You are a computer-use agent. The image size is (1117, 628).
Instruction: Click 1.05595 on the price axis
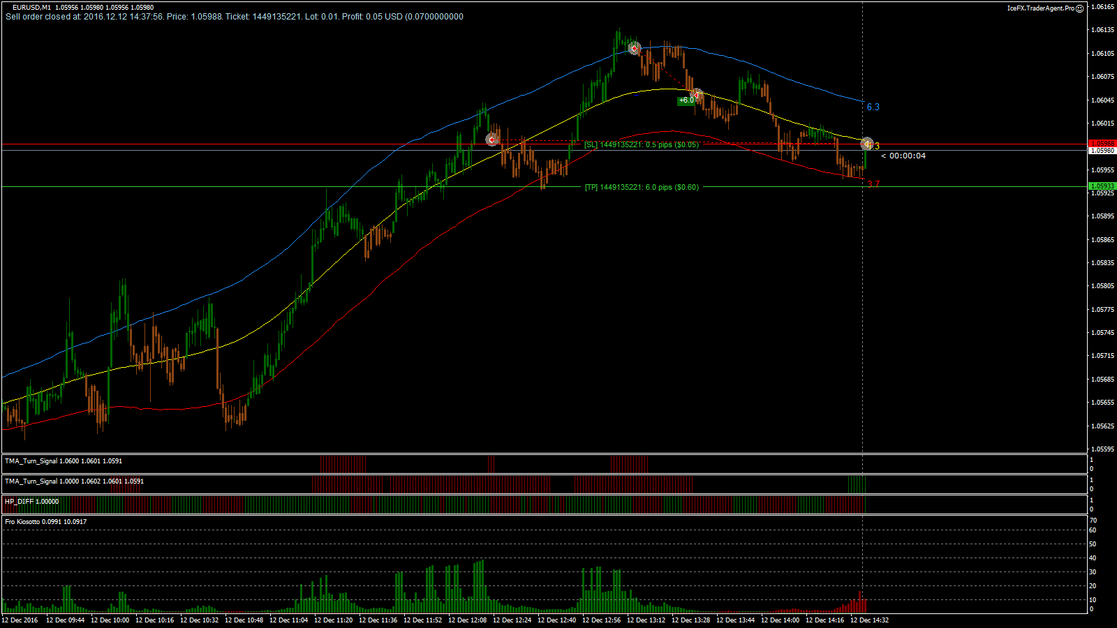point(1103,449)
